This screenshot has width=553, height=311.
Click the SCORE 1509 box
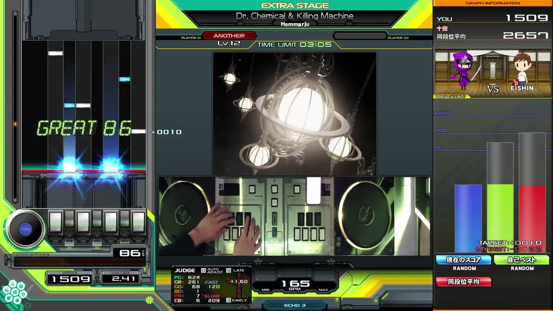coord(70,277)
